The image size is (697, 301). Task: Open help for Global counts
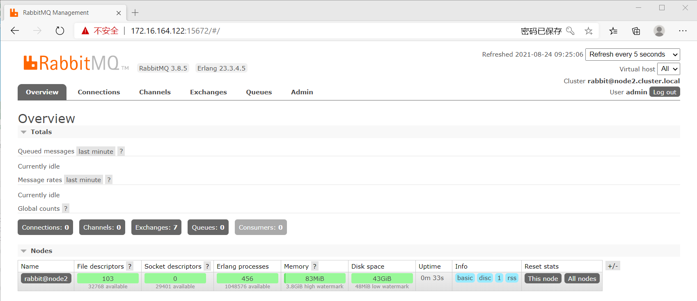[66, 208]
